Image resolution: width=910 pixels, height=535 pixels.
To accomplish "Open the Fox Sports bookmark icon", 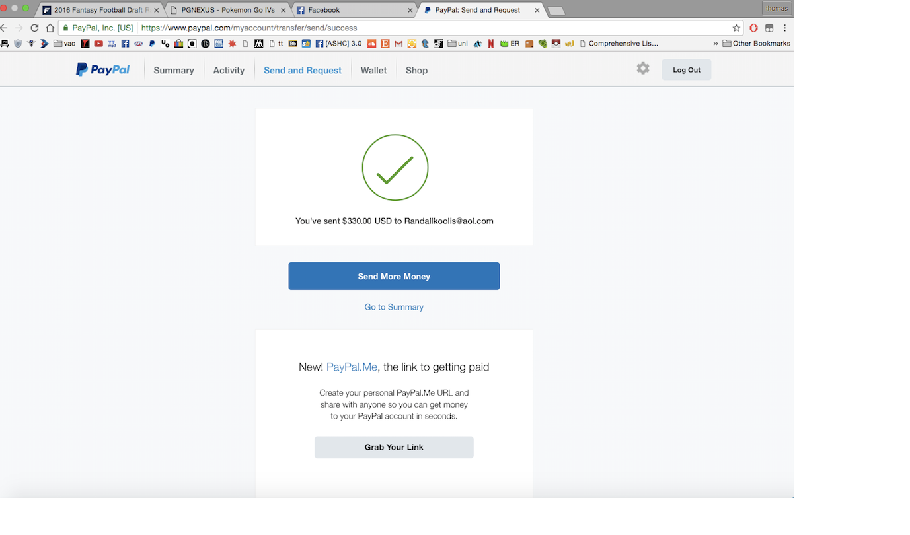I will [x=219, y=44].
